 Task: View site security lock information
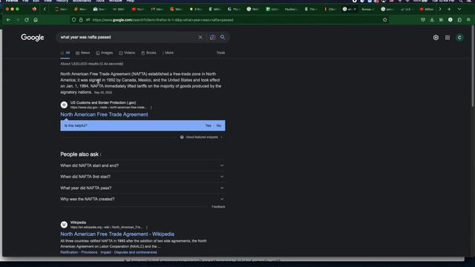click(81, 20)
